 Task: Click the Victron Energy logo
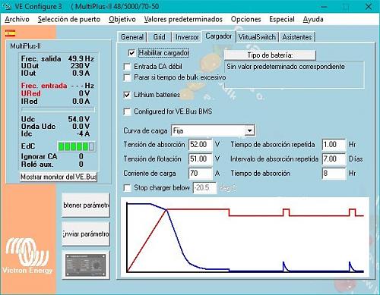(27, 256)
